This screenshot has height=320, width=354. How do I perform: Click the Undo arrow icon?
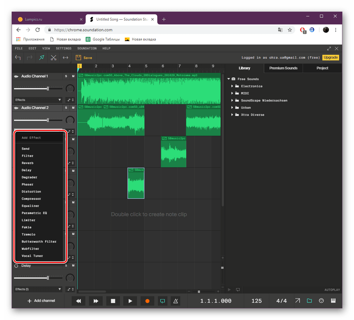pos(18,57)
